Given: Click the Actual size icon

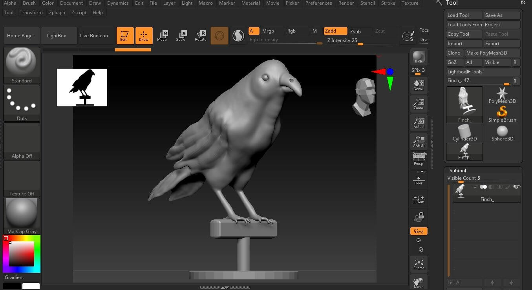Looking at the screenshot, I should click(x=419, y=123).
